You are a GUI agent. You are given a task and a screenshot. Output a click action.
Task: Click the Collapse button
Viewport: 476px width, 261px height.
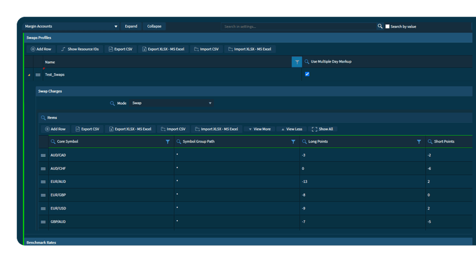(x=154, y=27)
